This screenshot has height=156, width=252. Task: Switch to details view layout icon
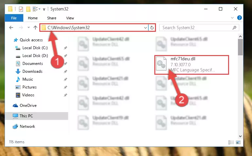(231, 142)
